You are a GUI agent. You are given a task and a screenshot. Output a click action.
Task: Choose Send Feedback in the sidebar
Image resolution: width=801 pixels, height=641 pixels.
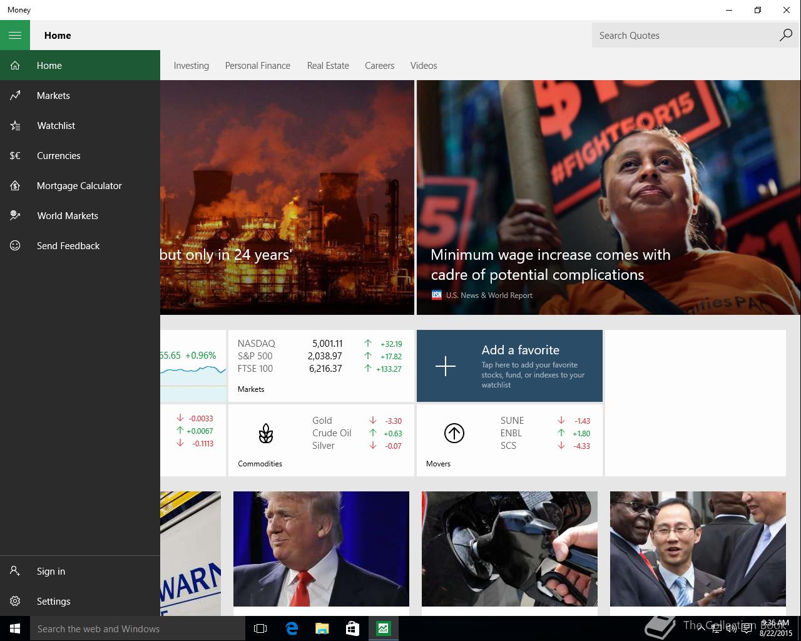click(80, 245)
